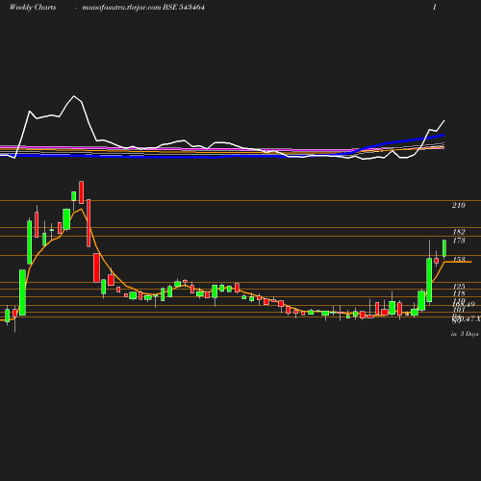Select the 118 price level label
Screen dimensions: 481x481
(459, 293)
